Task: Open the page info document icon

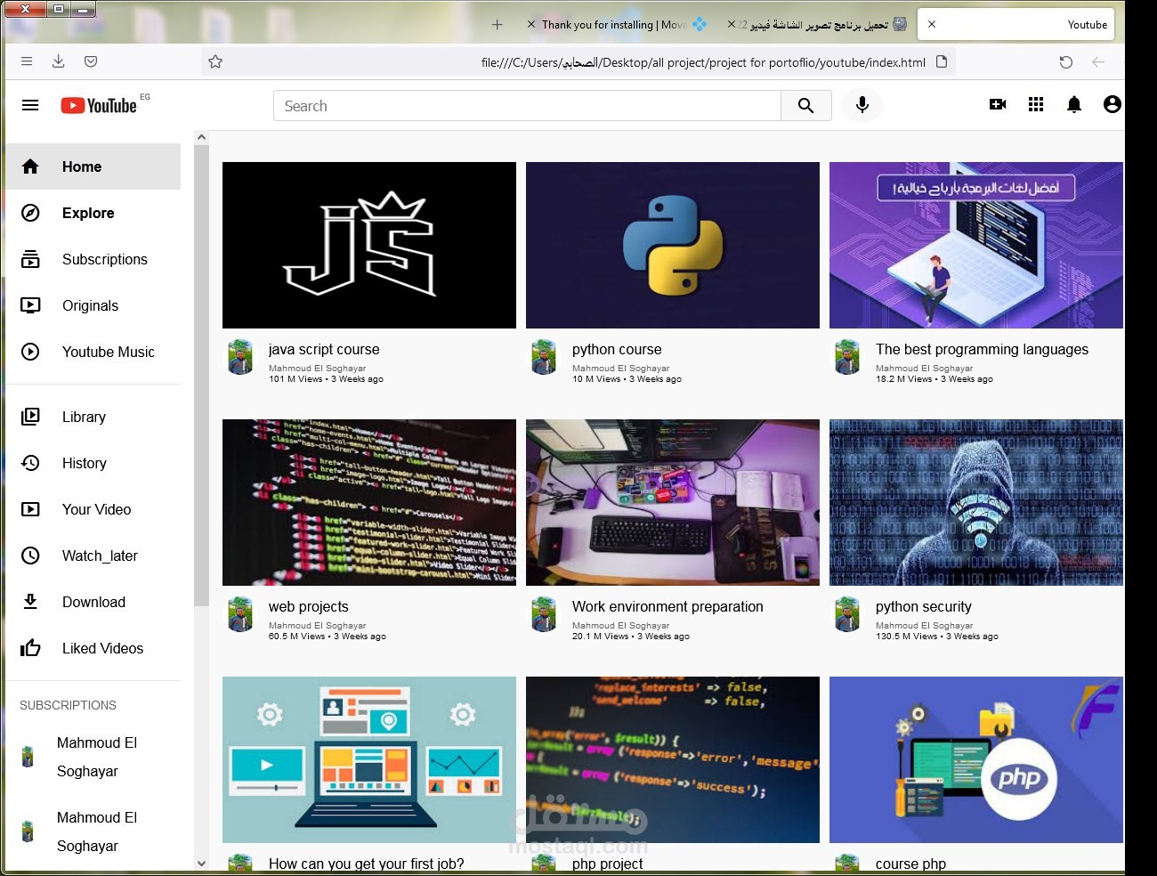Action: [942, 62]
